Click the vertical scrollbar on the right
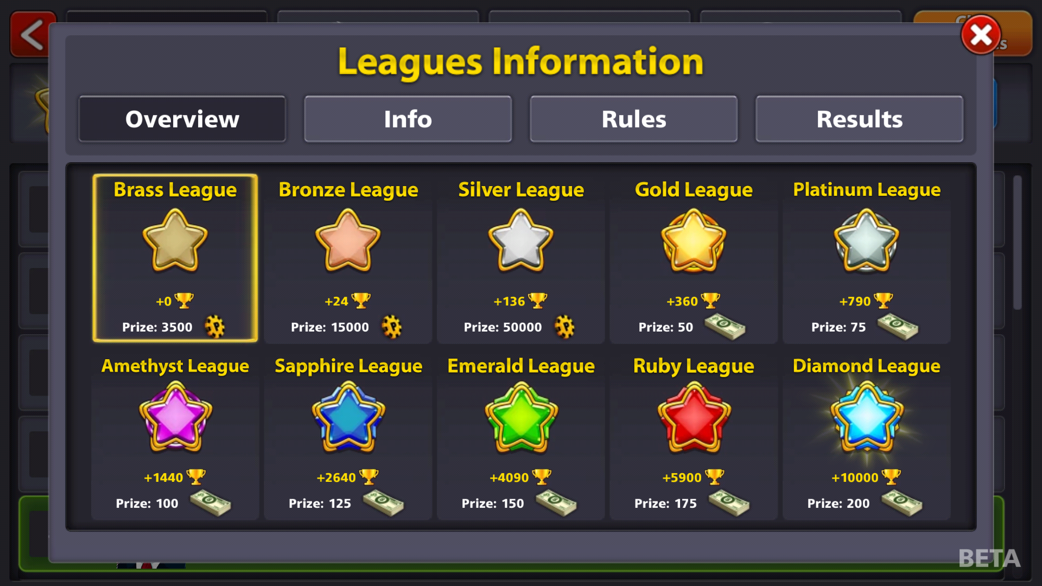 coord(1017,243)
